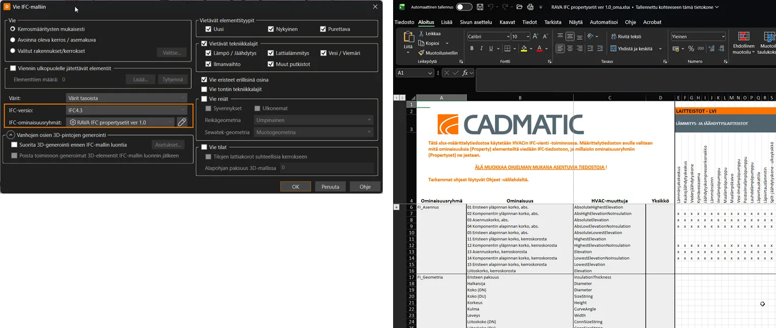Open the Värit tasoista dropdown

pyautogui.click(x=127, y=98)
